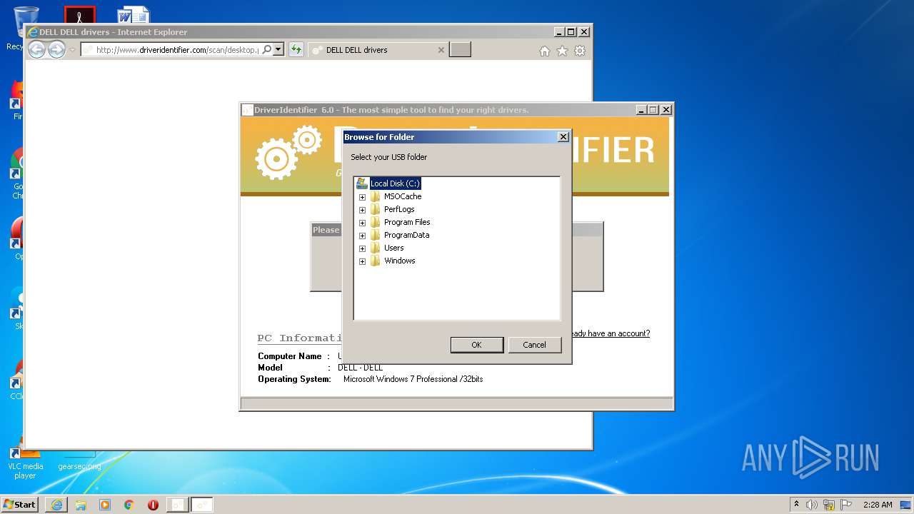Select the Windows folder
Screen dimensions: 914x514
(x=399, y=261)
